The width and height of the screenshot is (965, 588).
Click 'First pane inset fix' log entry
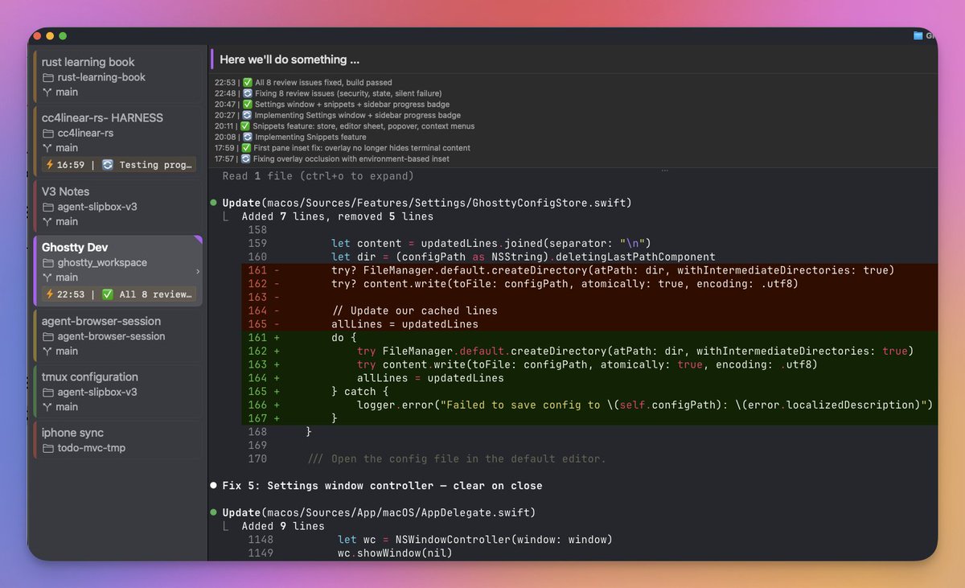point(363,148)
